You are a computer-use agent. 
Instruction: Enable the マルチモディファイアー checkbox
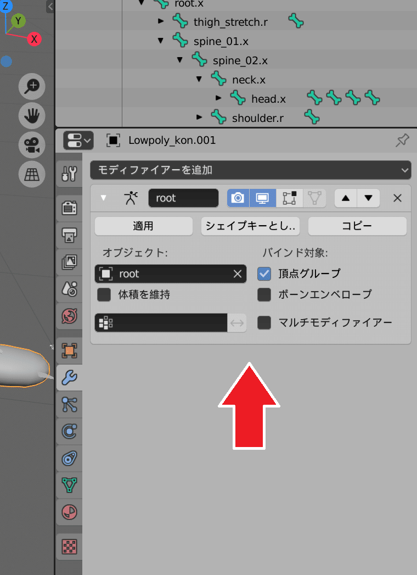coord(264,323)
